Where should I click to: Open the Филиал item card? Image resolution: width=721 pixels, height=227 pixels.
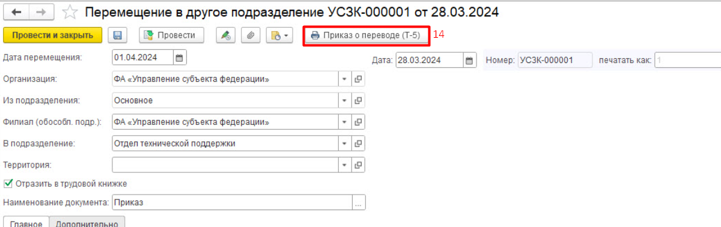(x=359, y=122)
